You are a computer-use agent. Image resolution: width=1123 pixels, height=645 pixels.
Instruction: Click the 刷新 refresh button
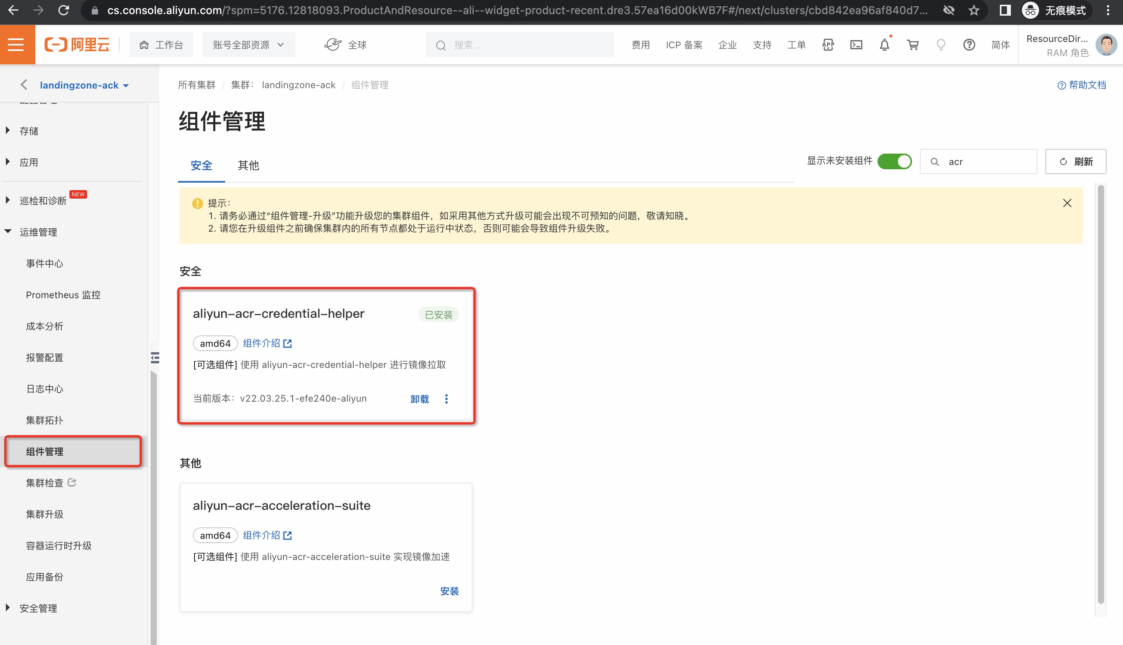coord(1076,161)
